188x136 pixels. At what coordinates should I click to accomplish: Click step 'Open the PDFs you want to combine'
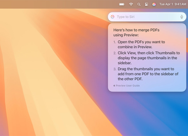coord(141,45)
